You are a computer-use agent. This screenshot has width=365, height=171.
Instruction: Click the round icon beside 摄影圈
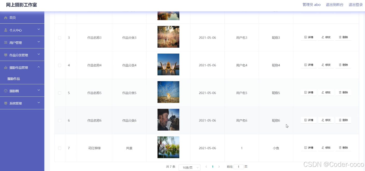click(x=6, y=91)
